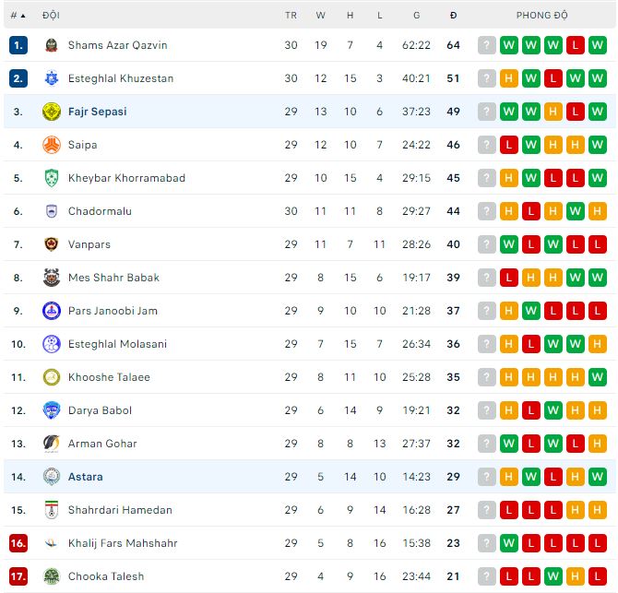Click Shams Azar Qazvin's red L form badge

[575, 45]
